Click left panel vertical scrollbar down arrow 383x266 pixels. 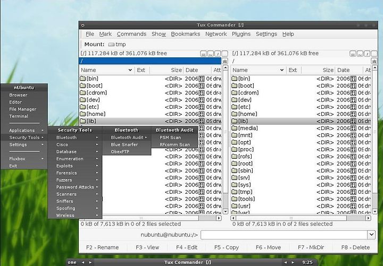[225, 212]
